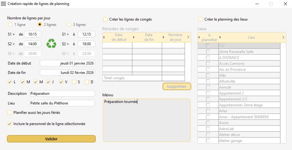
Task: Click the green recycle arrows icon
Action: [x=51, y=43]
